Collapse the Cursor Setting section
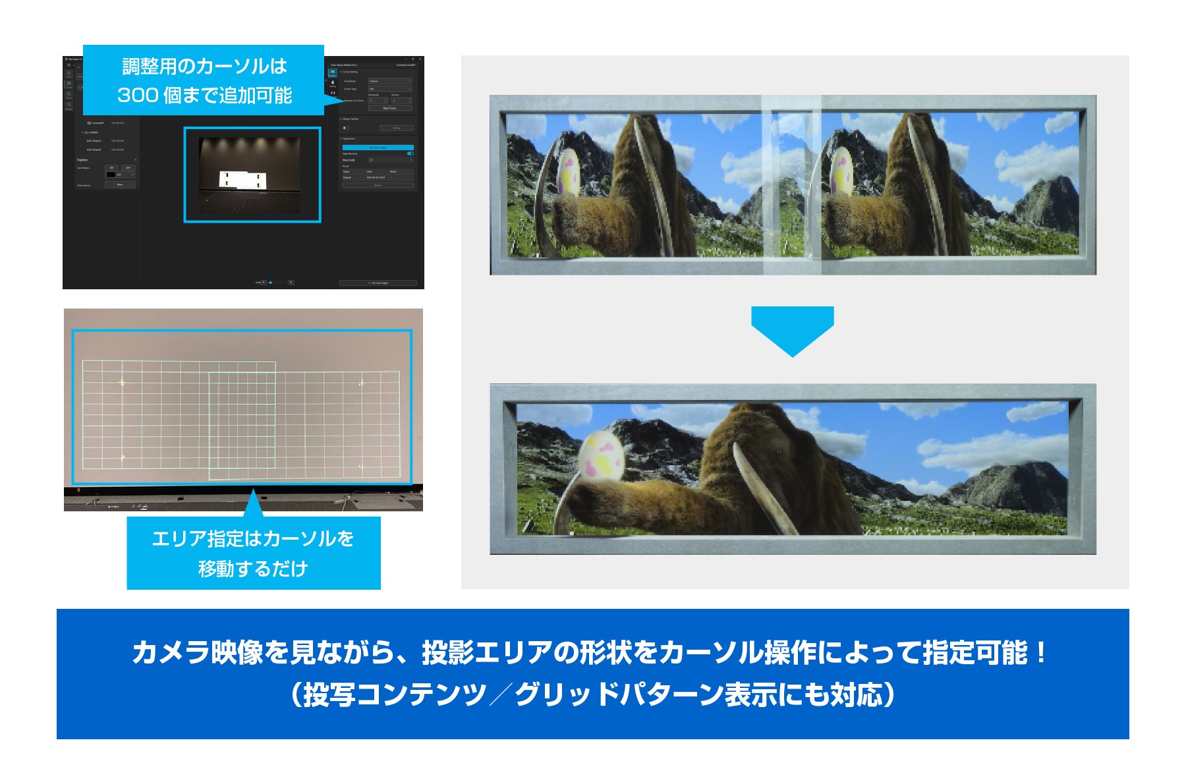This screenshot has height=765, width=1186. click(341, 72)
